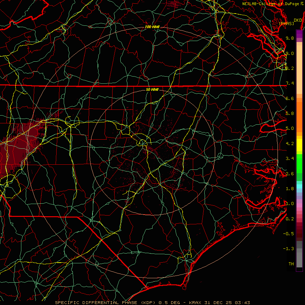305x305 pixels.
Task: Click the KRAX station identifier in caption
Action: pos(196,303)
